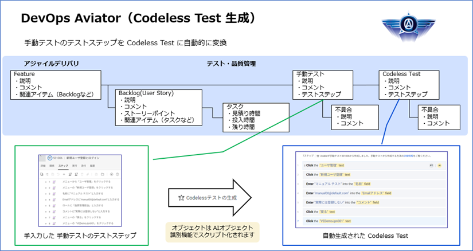
Task: Click the MT badge beside 531006
Action: [x=50, y=158]
